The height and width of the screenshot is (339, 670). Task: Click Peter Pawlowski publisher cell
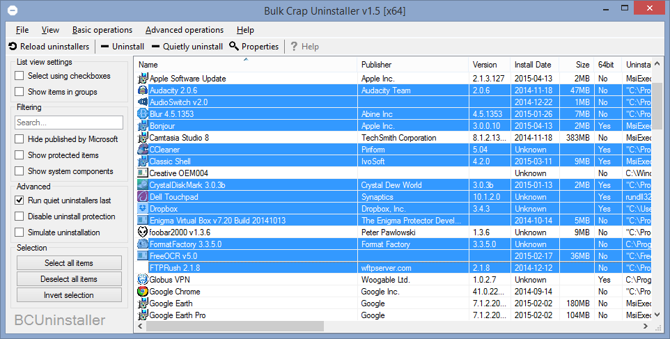click(413, 232)
